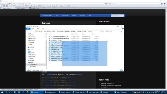Select ZoomMod-1.2_1.7.10.jar file

pyautogui.click(x=56, y=60)
